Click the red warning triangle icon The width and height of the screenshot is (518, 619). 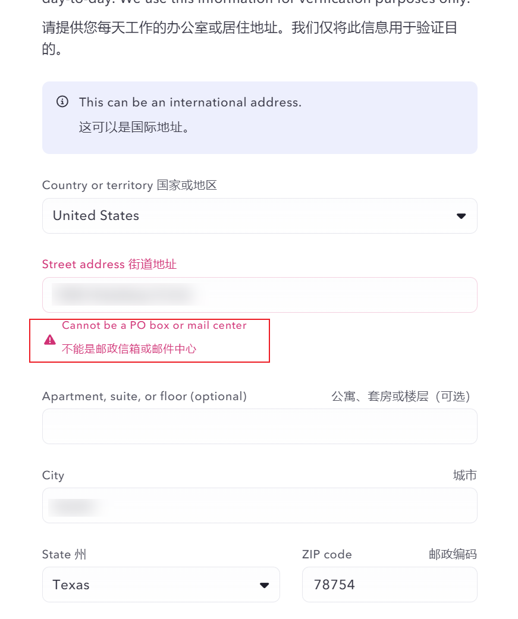point(50,340)
